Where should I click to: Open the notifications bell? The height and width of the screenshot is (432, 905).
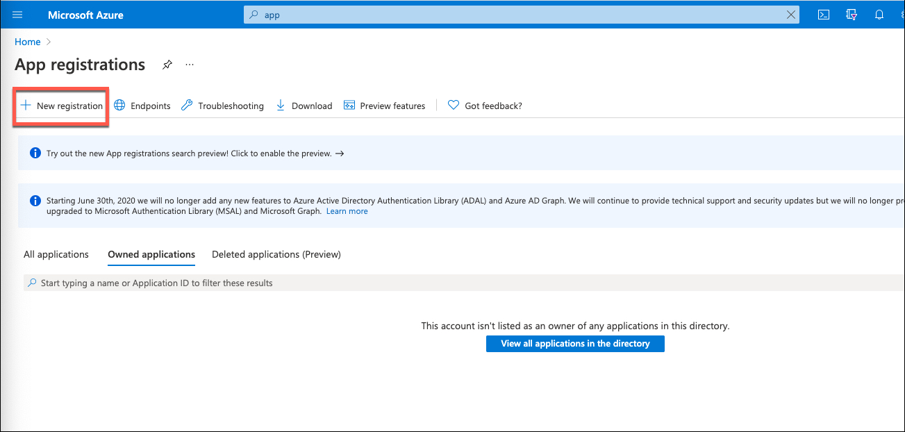pyautogui.click(x=879, y=15)
